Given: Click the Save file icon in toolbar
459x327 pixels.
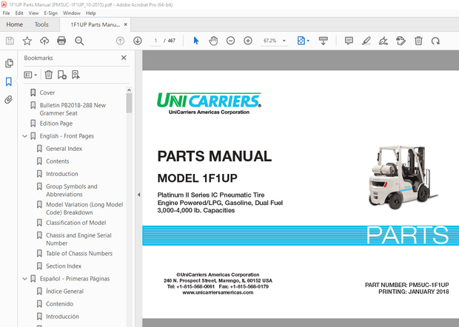Looking at the screenshot, I should (x=9, y=41).
